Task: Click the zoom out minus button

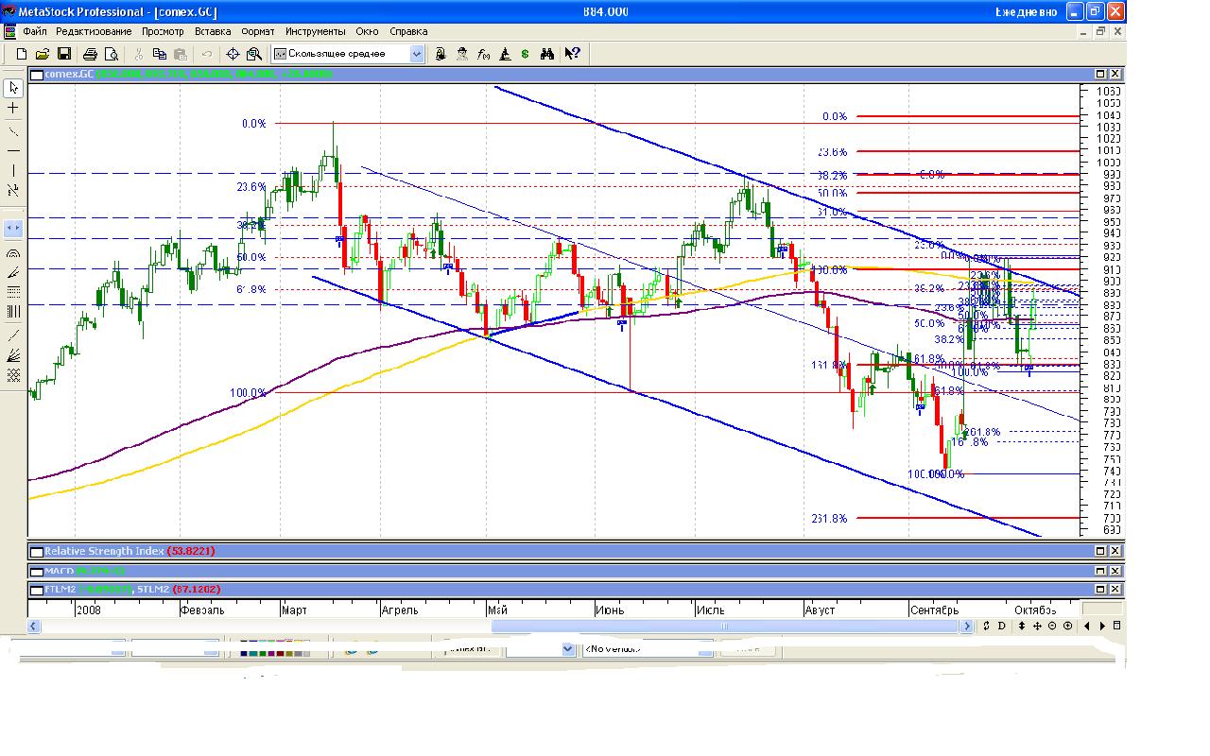Action: click(x=1052, y=626)
